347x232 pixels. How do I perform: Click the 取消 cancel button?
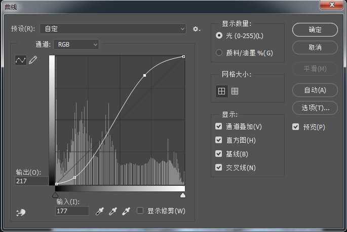(315, 47)
